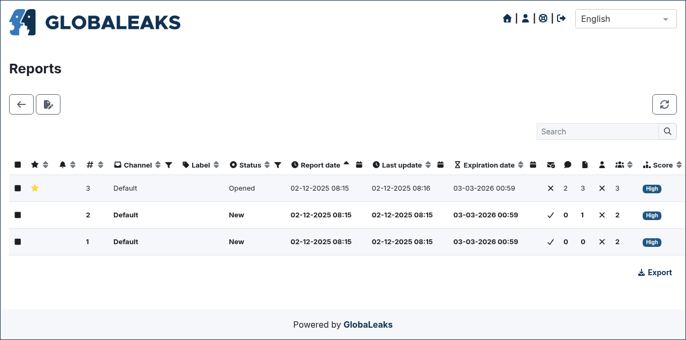Open report number 1 row
The image size is (686, 340).
click(x=346, y=242)
